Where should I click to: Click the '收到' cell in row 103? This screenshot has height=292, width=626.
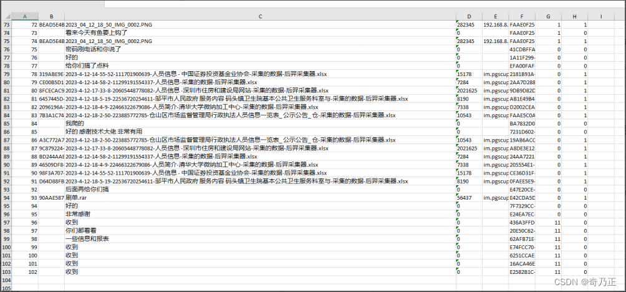pos(260,272)
